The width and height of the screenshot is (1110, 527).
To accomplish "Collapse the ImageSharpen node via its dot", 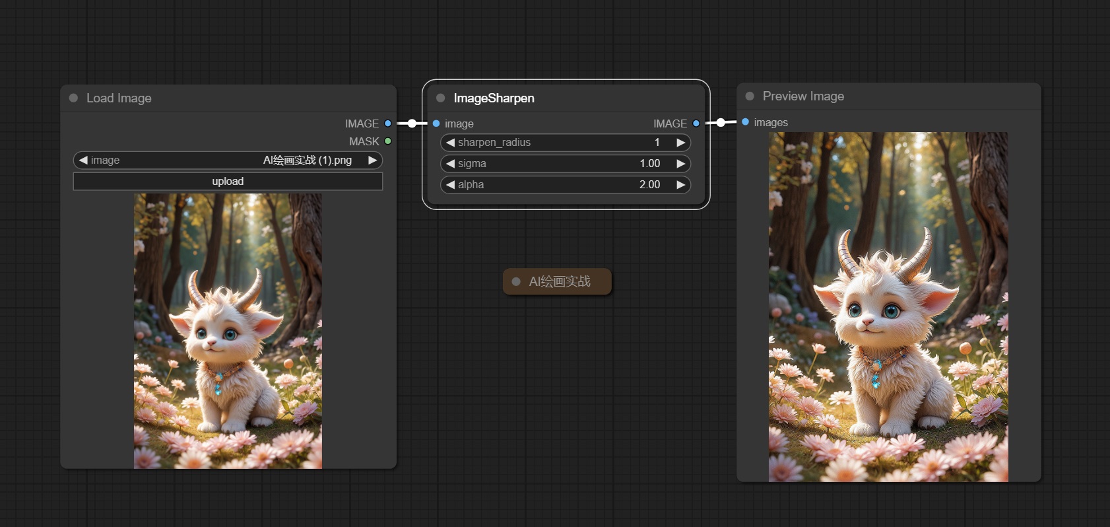I will coord(440,98).
